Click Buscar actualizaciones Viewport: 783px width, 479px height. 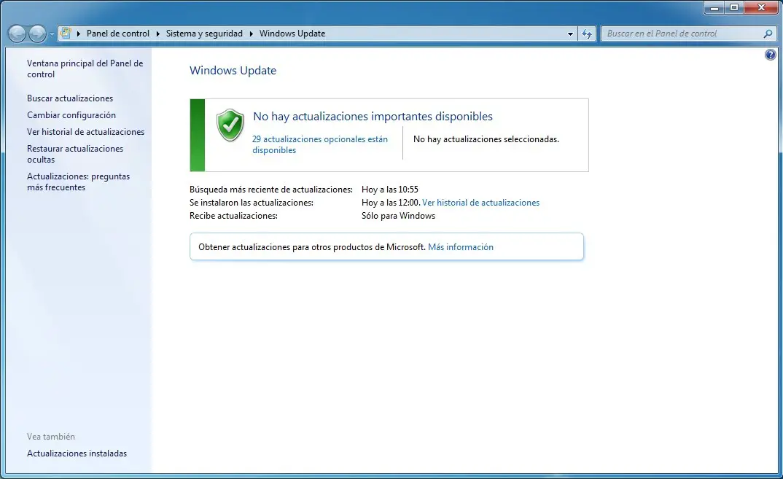pos(70,98)
